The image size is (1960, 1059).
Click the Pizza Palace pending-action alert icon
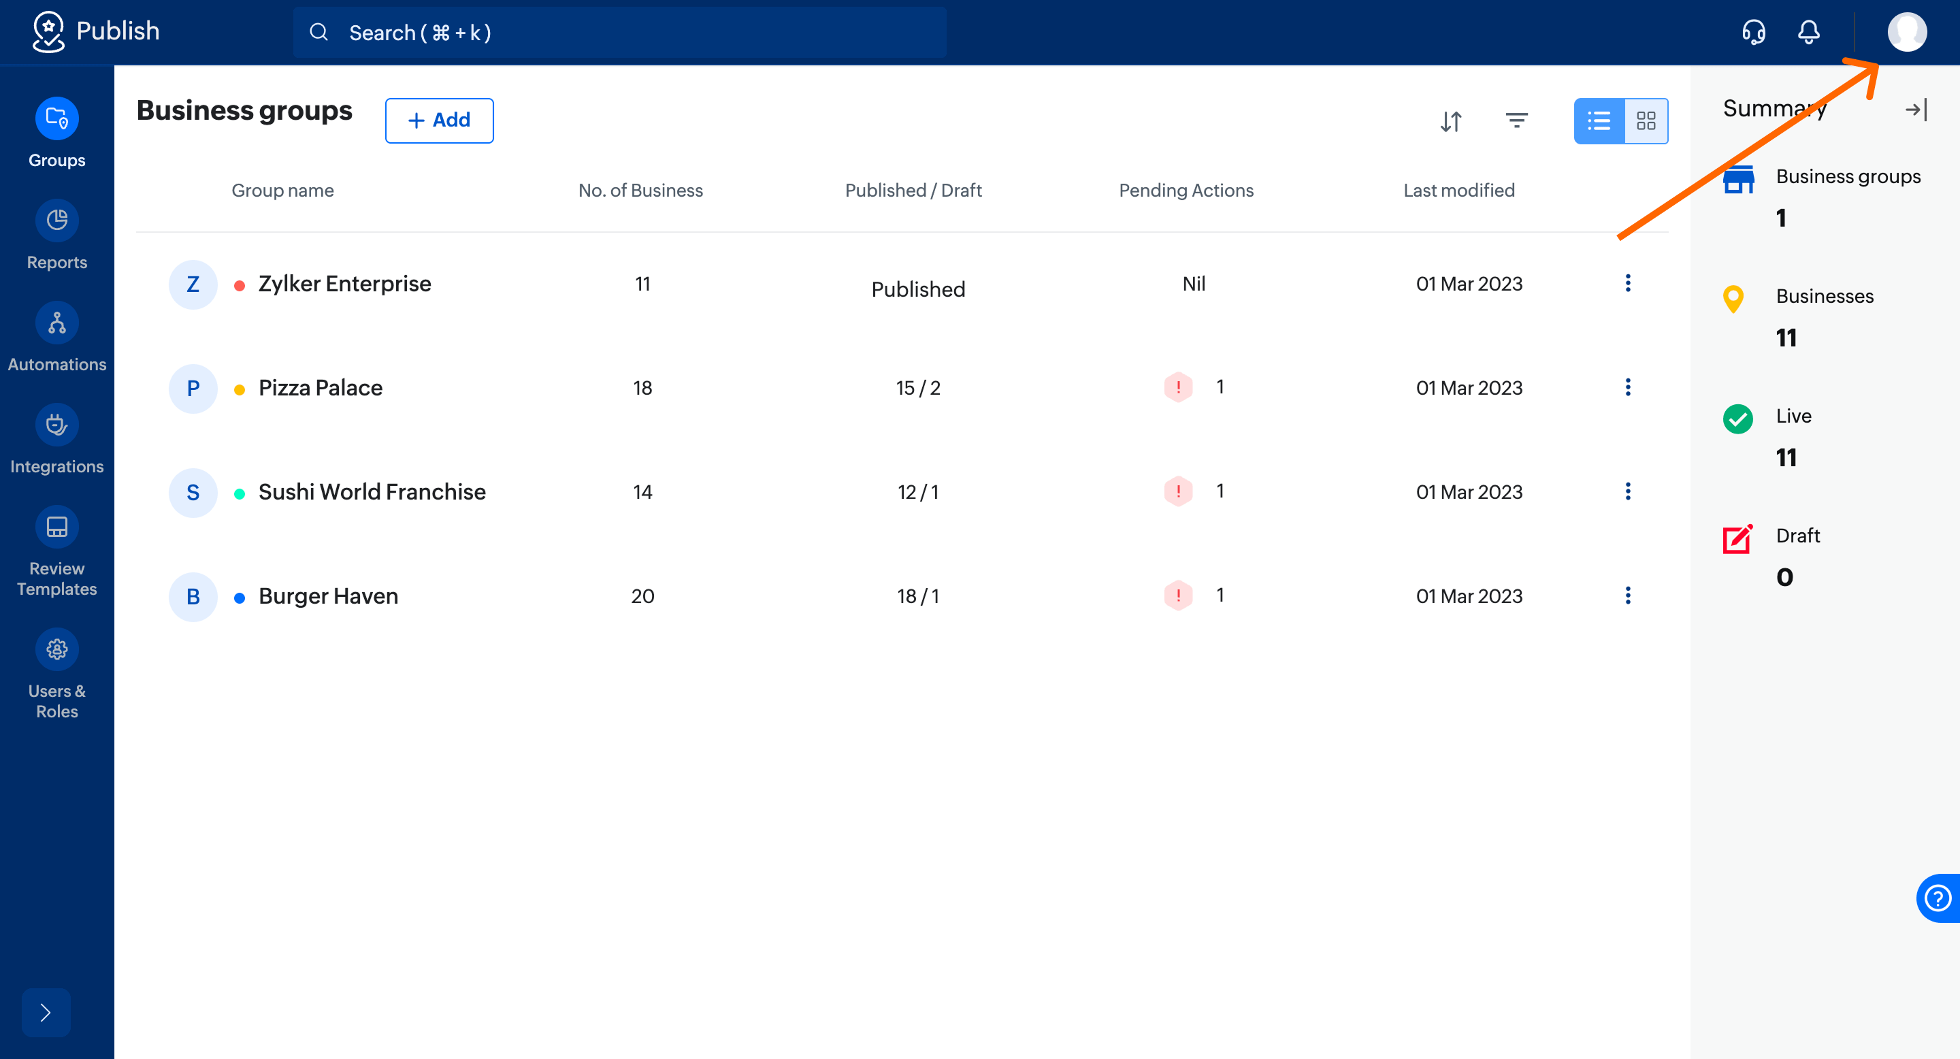tap(1178, 387)
